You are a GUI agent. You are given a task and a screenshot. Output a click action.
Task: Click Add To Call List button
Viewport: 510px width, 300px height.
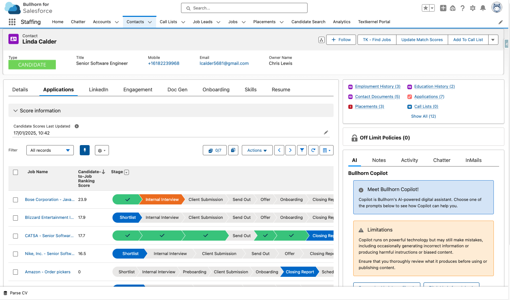point(468,40)
